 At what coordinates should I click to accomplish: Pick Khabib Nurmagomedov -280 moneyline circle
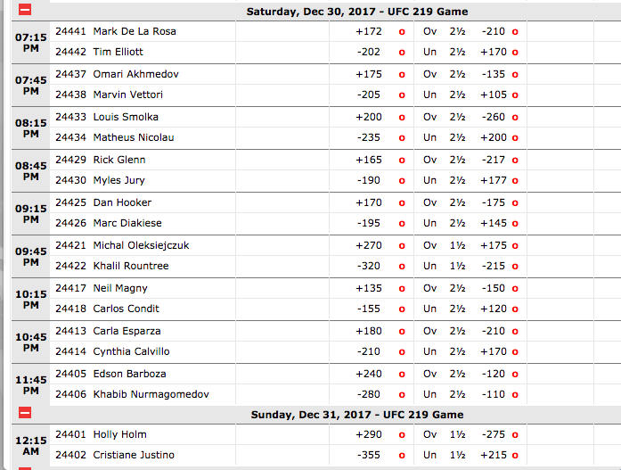pyautogui.click(x=402, y=395)
